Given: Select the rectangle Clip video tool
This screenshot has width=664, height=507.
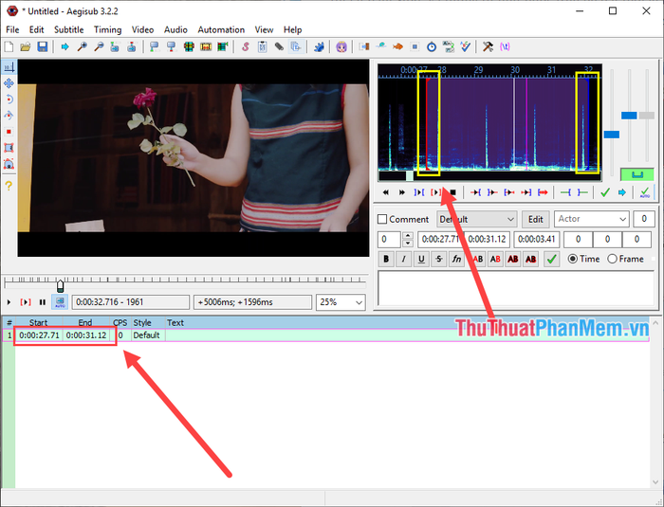Looking at the screenshot, I should click(9, 148).
